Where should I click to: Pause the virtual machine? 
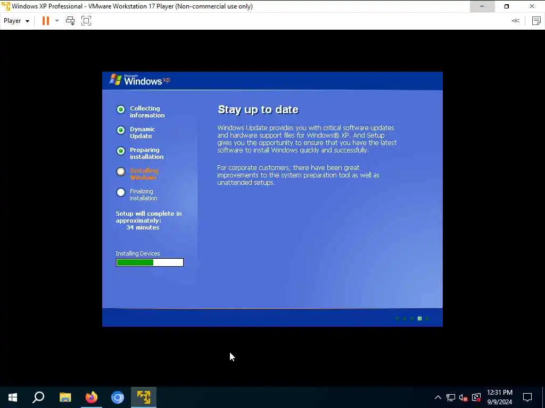46,21
